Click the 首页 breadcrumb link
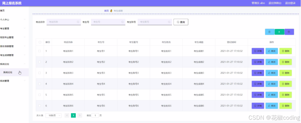Screen dimensions: 301x123 click(x=106, y=11)
